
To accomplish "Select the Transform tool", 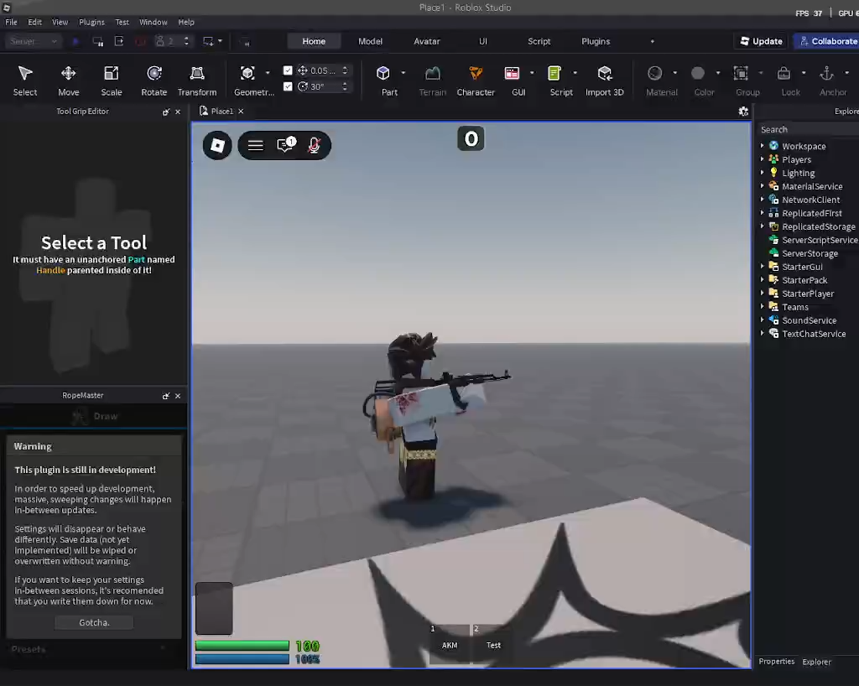I will pos(196,80).
